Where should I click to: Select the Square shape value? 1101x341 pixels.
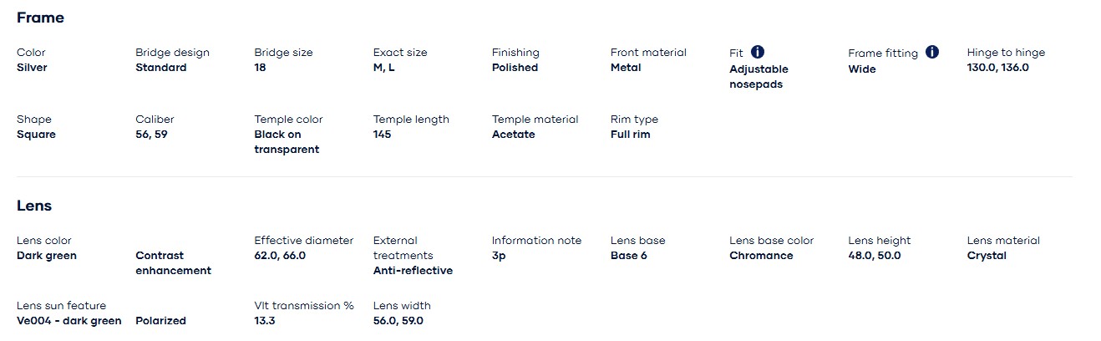pos(36,135)
